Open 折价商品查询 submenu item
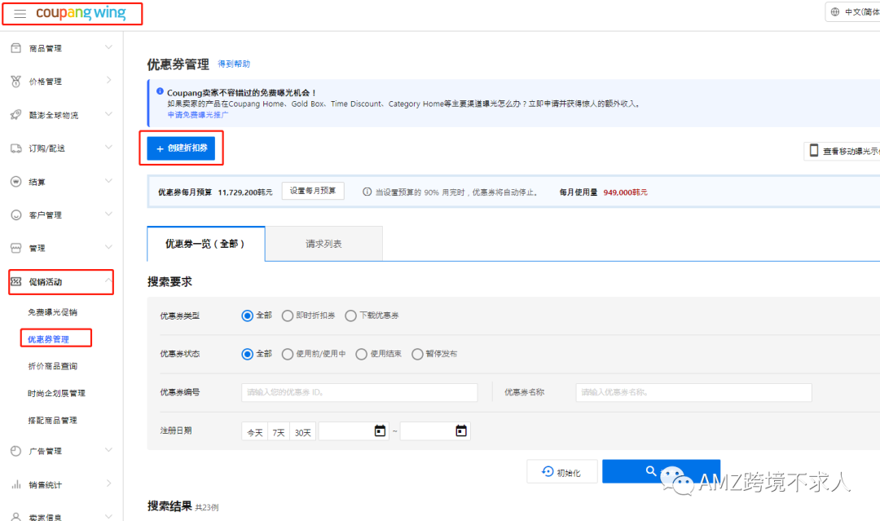This screenshot has width=880, height=521. pyautogui.click(x=53, y=366)
